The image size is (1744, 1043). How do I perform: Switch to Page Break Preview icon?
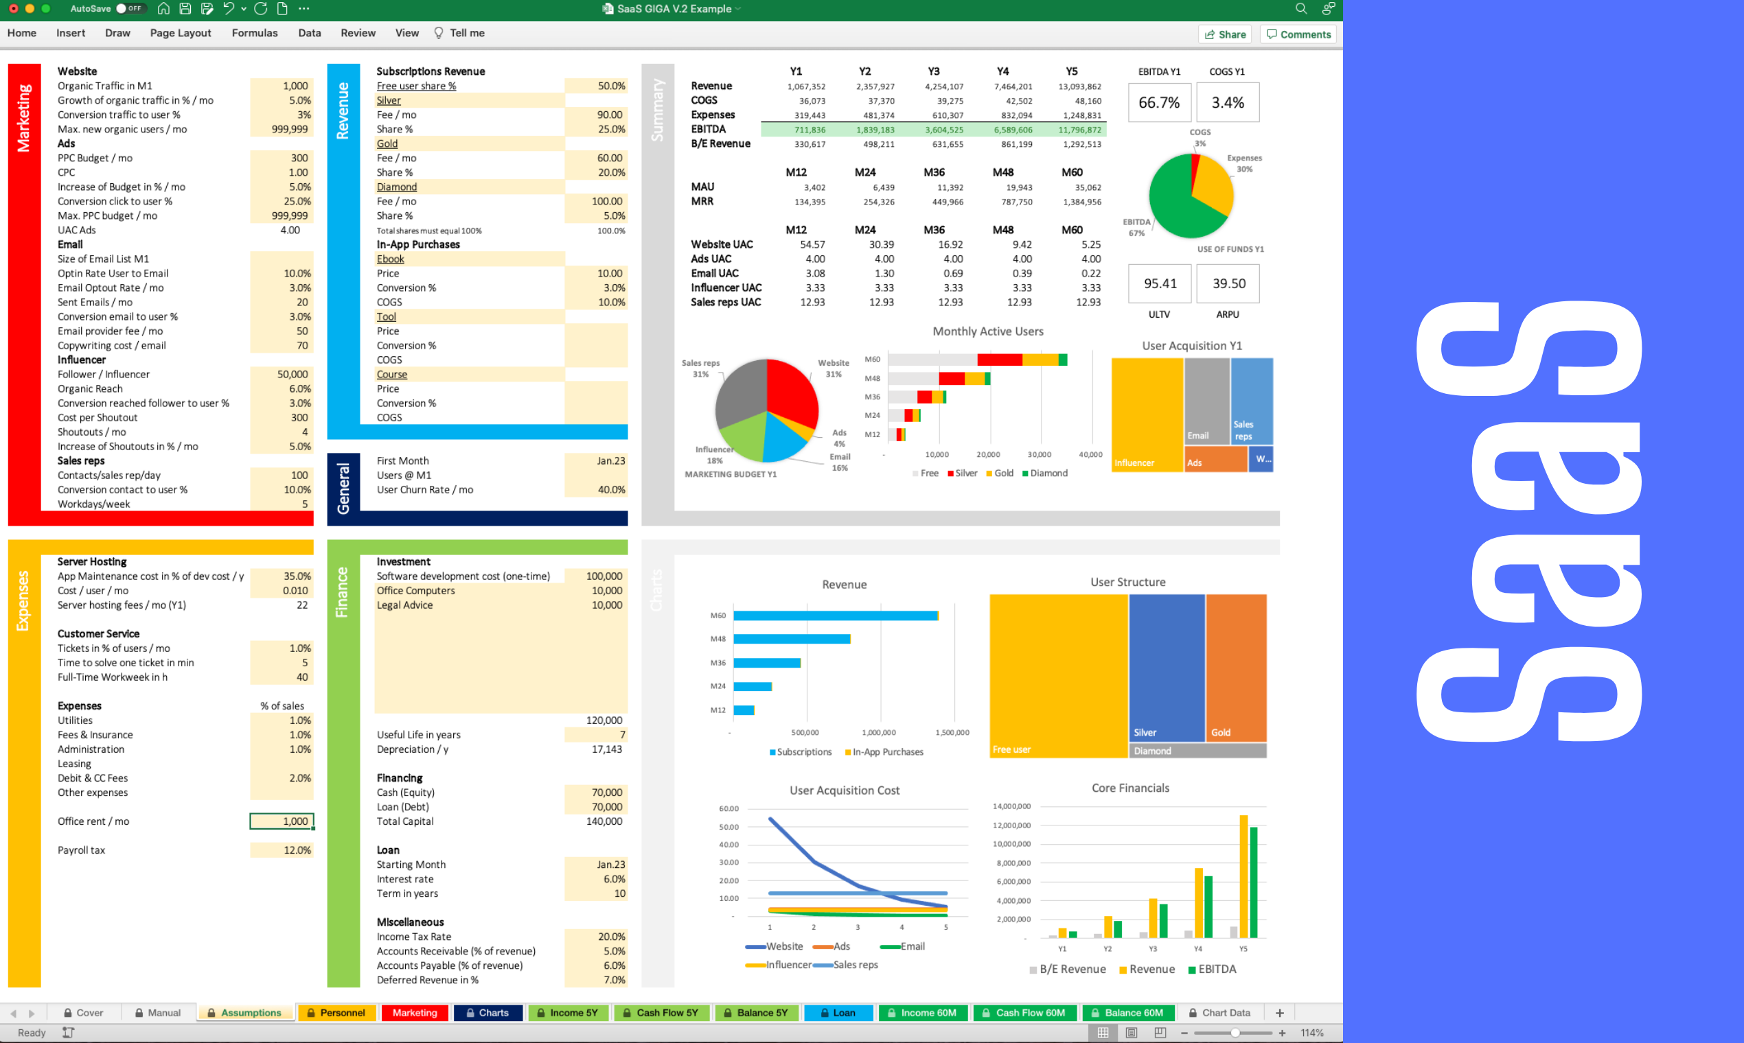click(1160, 1033)
